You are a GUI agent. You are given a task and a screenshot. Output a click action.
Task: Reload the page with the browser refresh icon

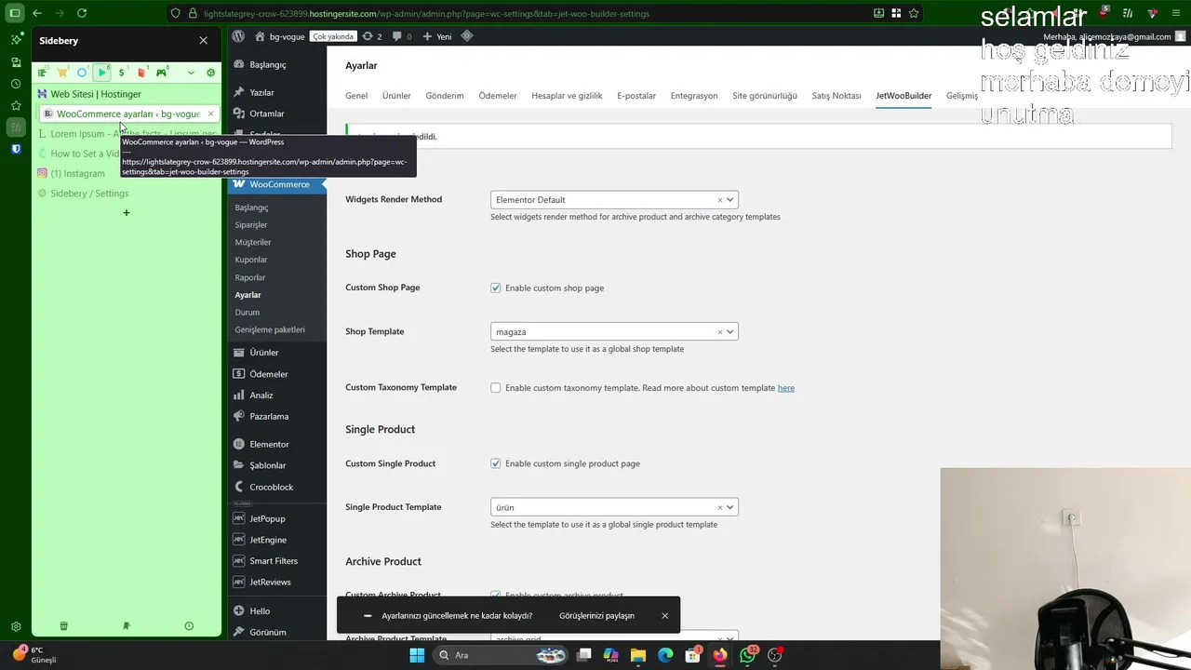point(82,13)
